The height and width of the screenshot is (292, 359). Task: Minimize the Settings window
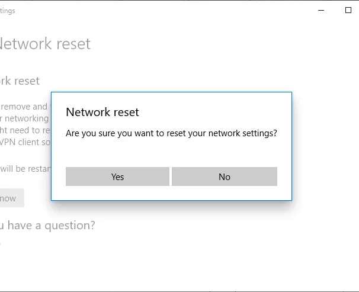pyautogui.click(x=320, y=10)
